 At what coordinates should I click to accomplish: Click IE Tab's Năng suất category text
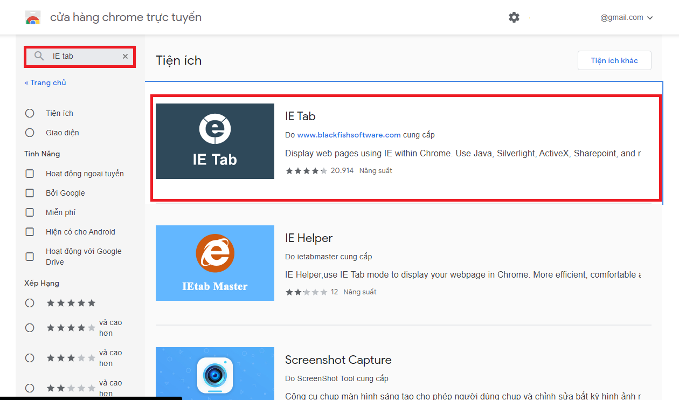(x=376, y=170)
